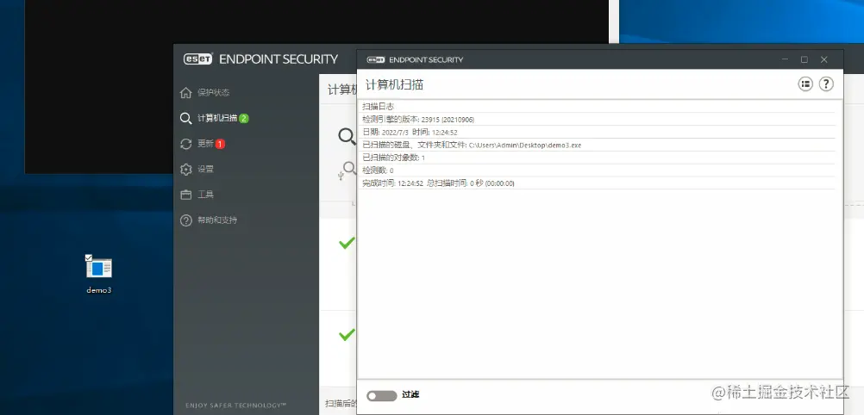
Task: Select the 日期: 2022/7/3 row
Action: (x=598, y=132)
